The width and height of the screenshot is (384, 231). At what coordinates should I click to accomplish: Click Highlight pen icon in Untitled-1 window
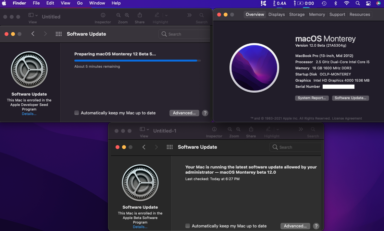[268, 129]
